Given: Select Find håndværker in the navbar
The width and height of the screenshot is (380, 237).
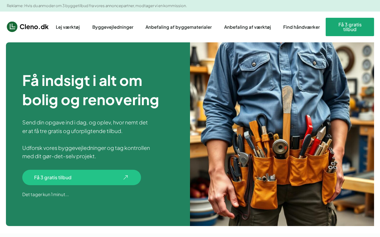Looking at the screenshot, I should pos(301,27).
